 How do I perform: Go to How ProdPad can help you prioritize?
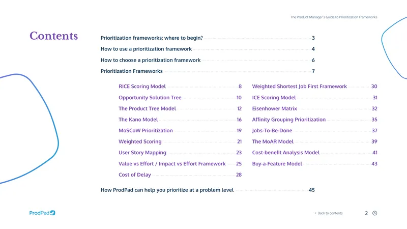208,190
